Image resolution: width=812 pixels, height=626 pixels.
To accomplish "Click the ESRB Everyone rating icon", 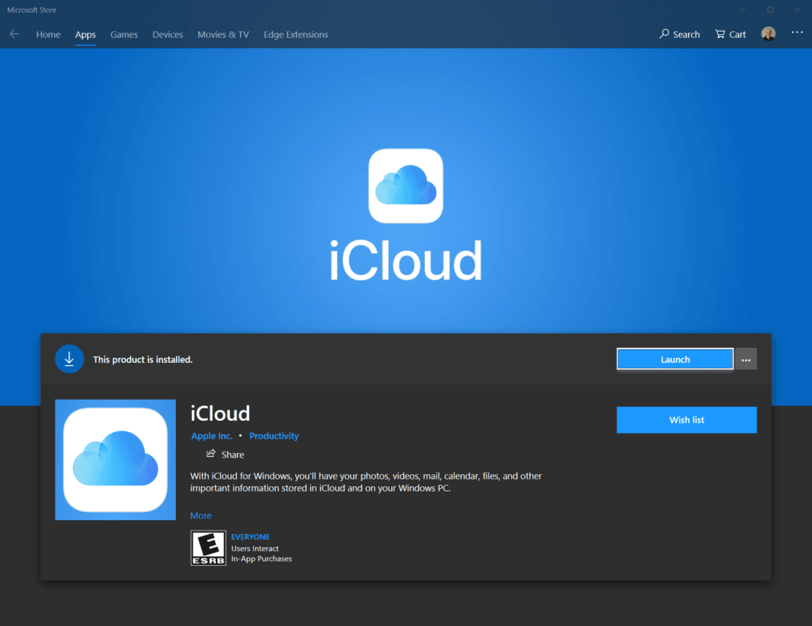I will coord(208,547).
